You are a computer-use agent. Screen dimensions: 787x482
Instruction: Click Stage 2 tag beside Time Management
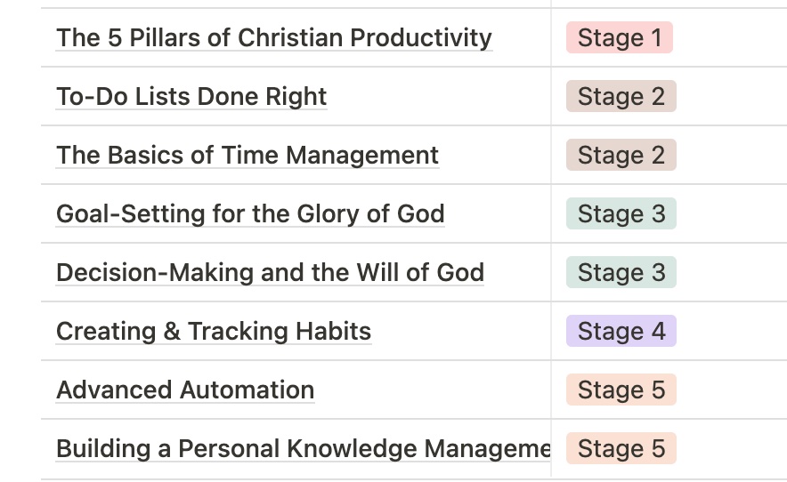[x=621, y=155]
